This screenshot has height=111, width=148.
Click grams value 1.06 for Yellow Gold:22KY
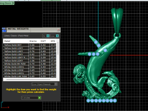pos(32,61)
